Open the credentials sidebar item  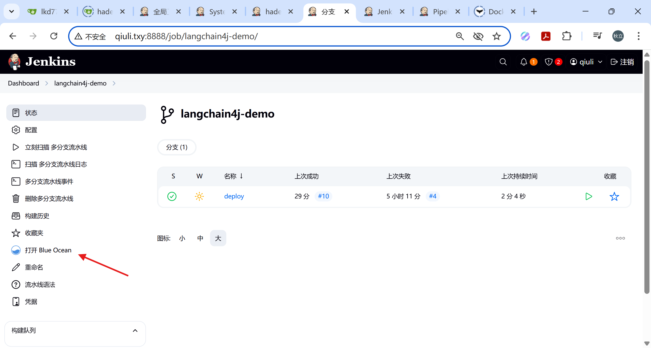coord(31,301)
